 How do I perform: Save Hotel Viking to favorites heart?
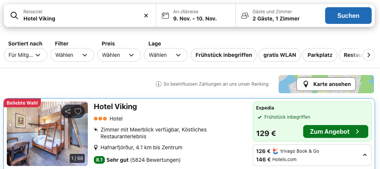coord(78,111)
